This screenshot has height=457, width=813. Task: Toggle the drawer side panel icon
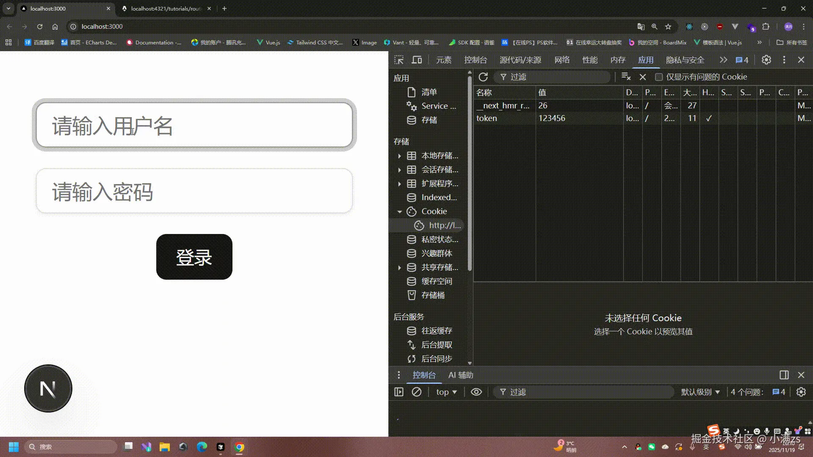point(784,375)
